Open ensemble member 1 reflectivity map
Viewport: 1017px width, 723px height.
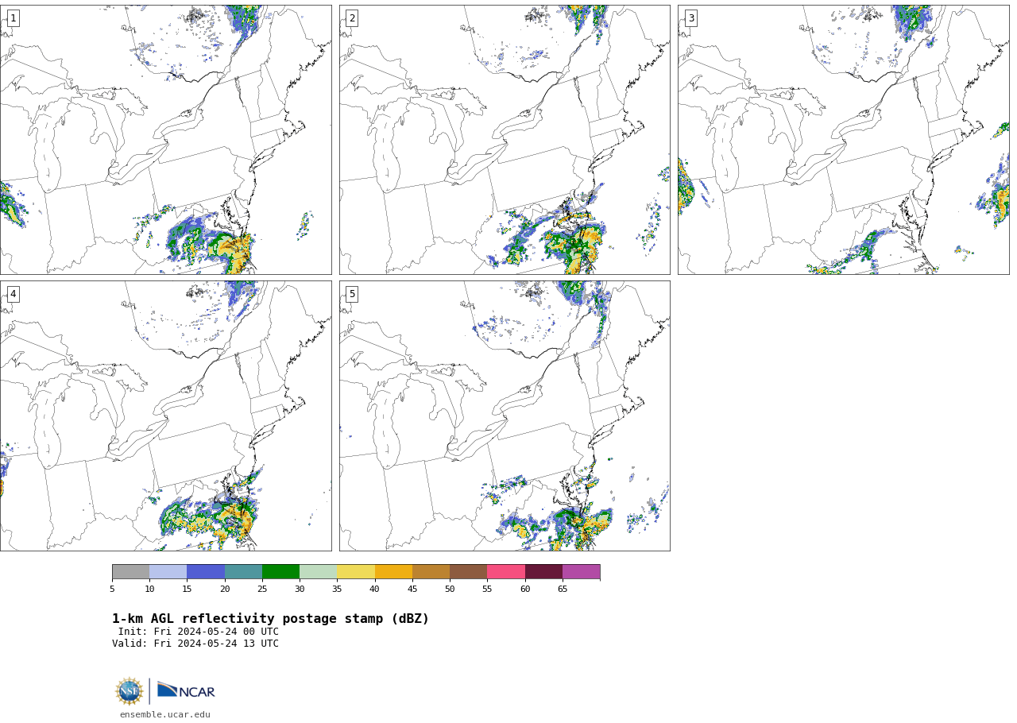(165, 140)
